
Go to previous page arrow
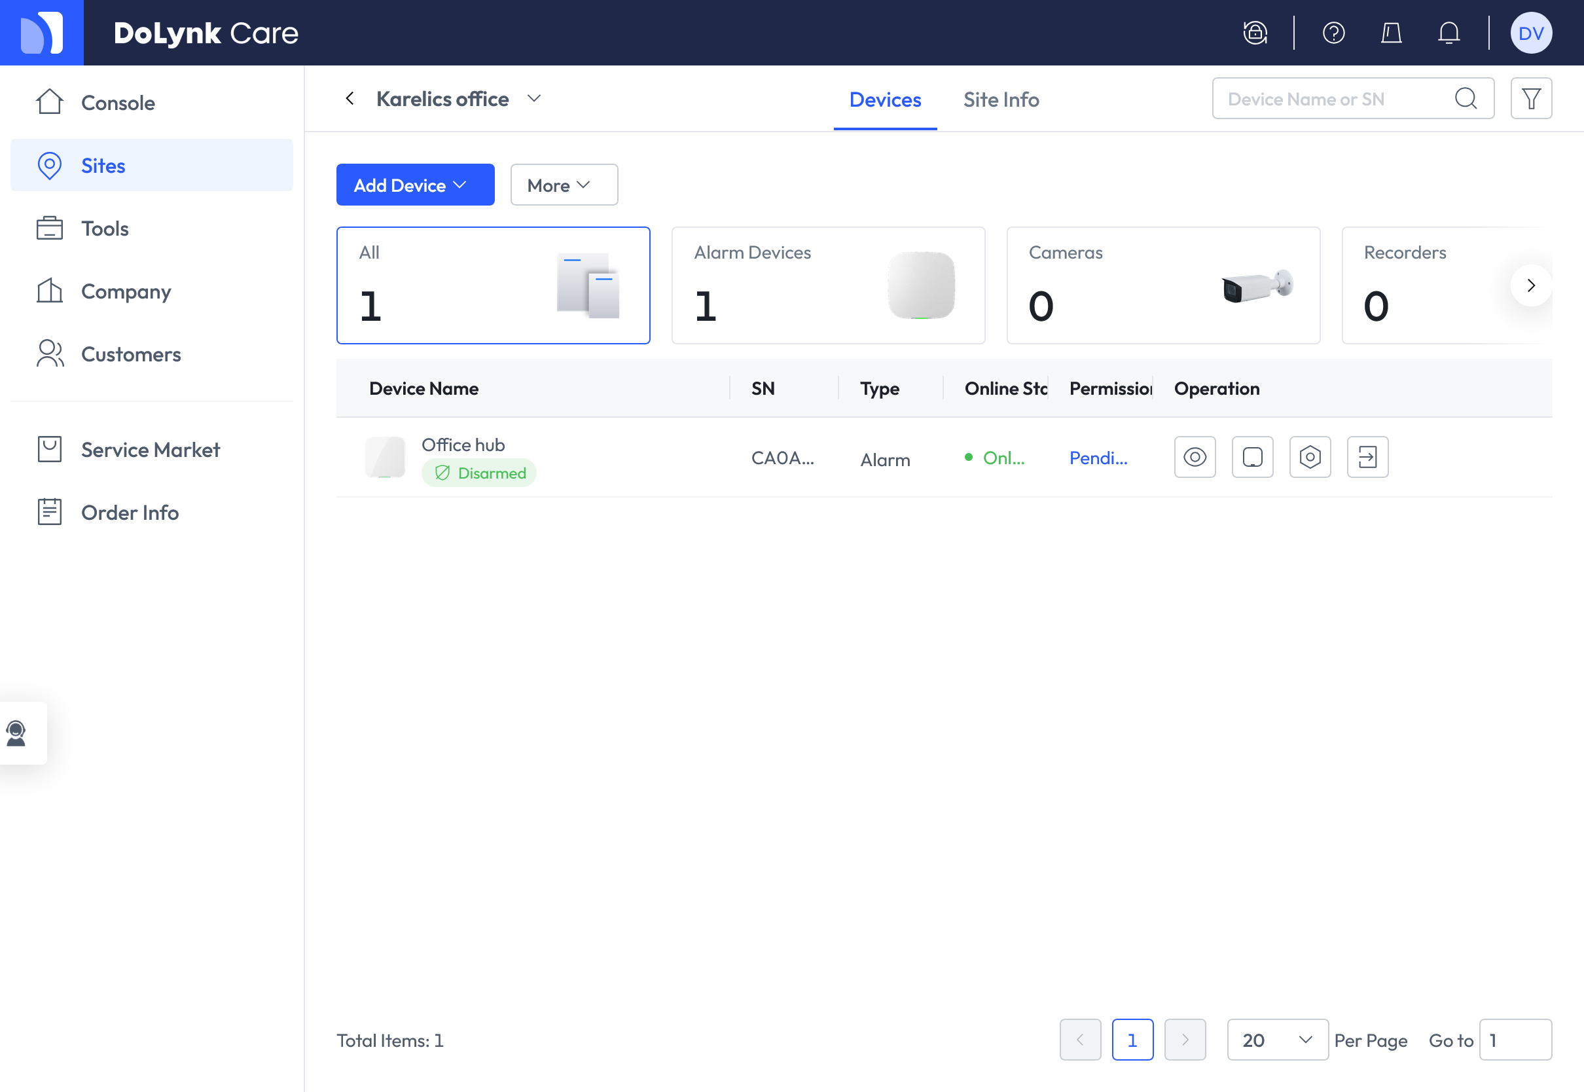pyautogui.click(x=1080, y=1040)
